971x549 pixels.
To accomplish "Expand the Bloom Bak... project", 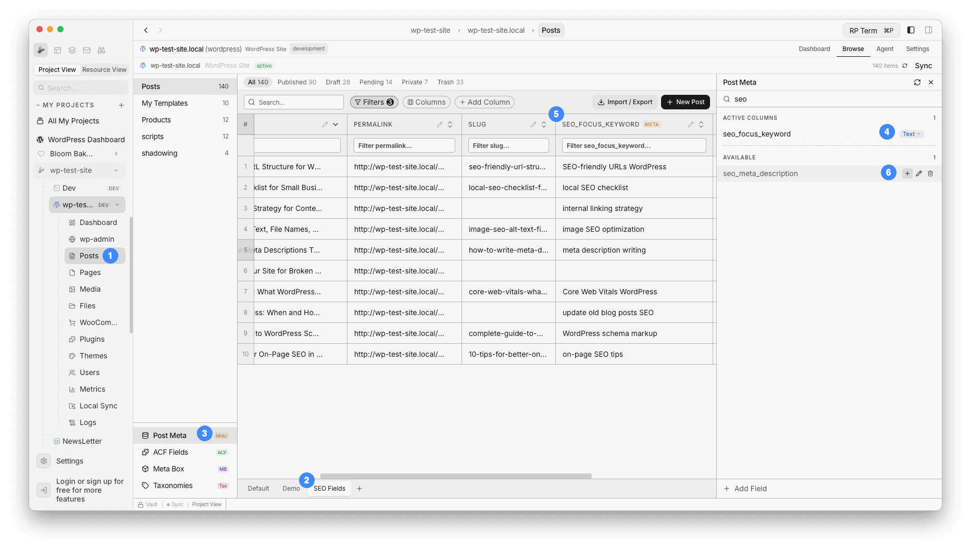I will coord(116,154).
